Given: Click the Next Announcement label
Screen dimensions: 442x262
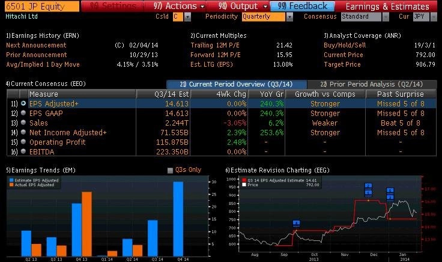Looking at the screenshot, I should click(x=36, y=45).
